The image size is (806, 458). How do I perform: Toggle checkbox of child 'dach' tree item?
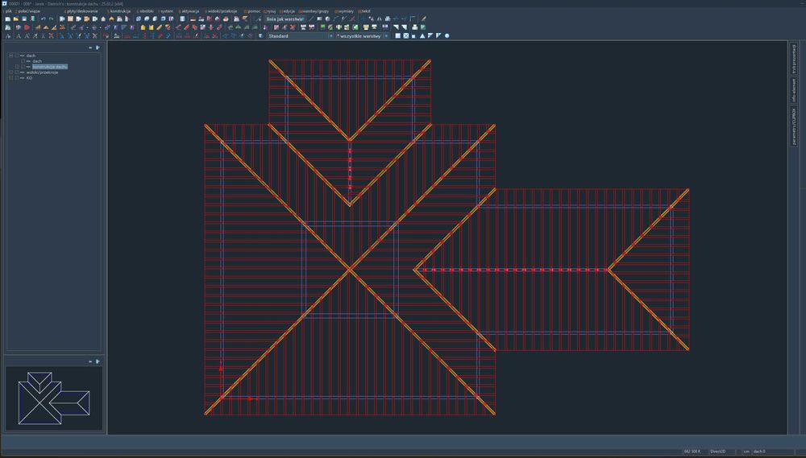pos(23,61)
